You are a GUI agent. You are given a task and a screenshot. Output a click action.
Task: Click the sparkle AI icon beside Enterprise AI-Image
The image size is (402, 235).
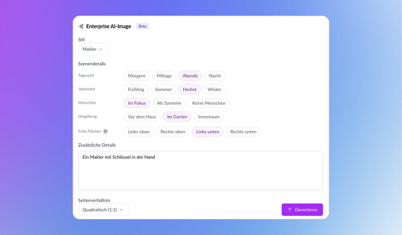pyautogui.click(x=81, y=26)
